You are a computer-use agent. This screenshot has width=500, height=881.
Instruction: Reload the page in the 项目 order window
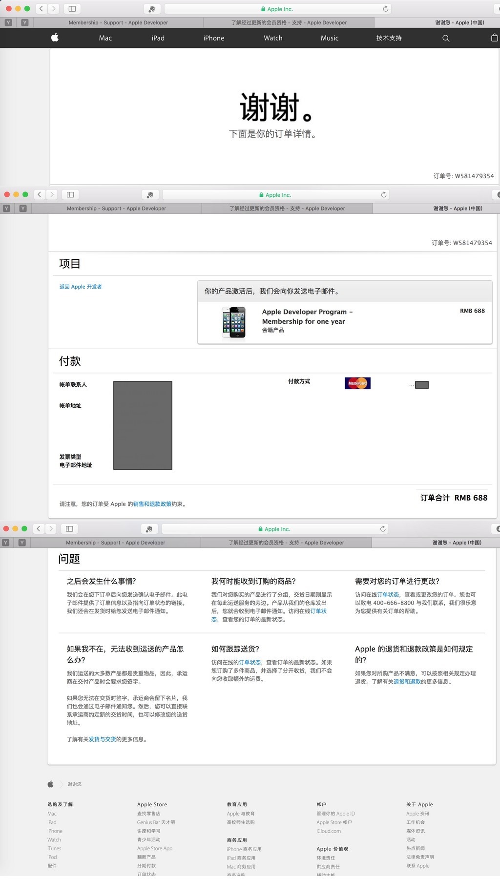click(383, 194)
